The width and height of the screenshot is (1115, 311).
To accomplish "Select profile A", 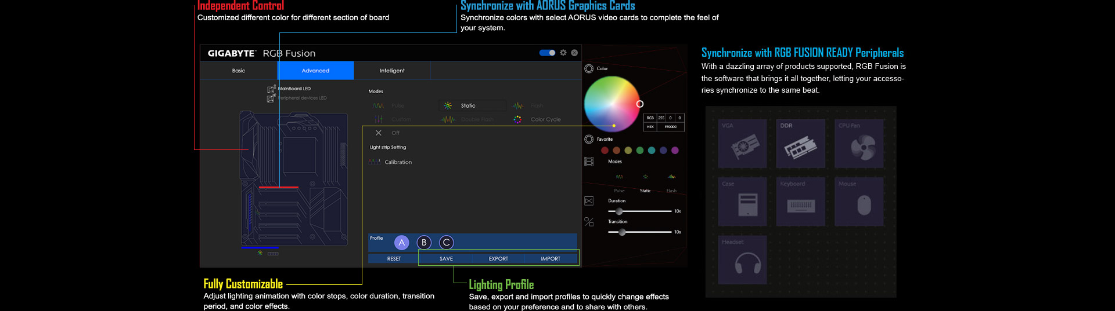I will coord(401,243).
